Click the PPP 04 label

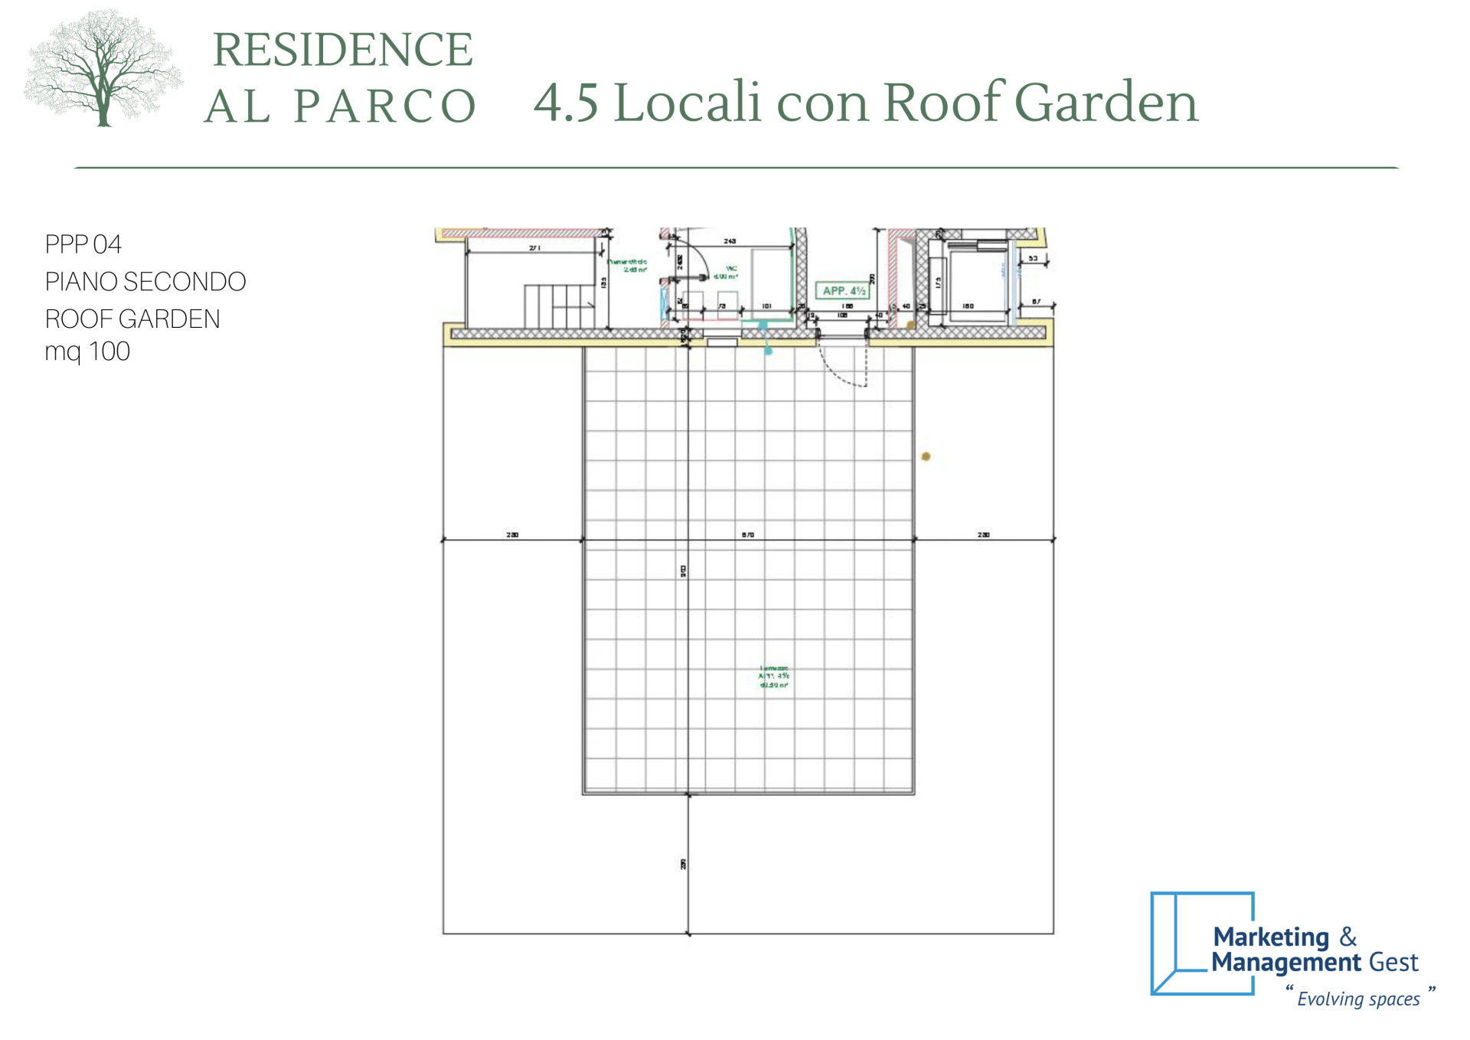click(x=83, y=244)
